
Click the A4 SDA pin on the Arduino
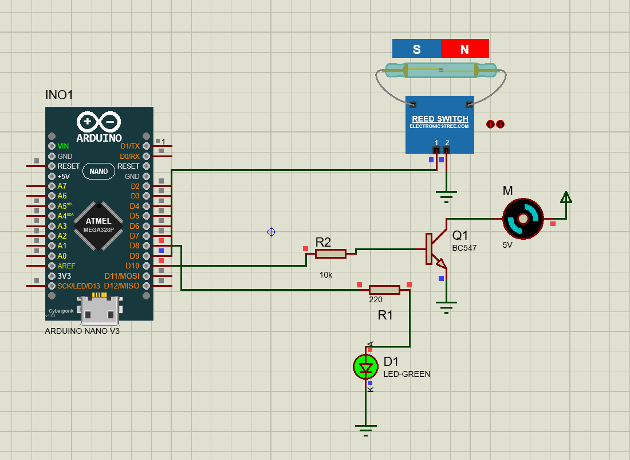[x=52, y=216]
